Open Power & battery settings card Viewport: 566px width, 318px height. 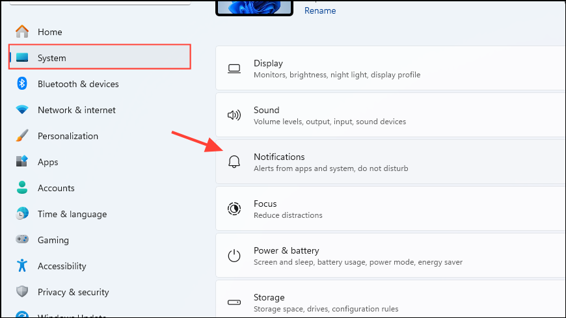[x=390, y=256]
